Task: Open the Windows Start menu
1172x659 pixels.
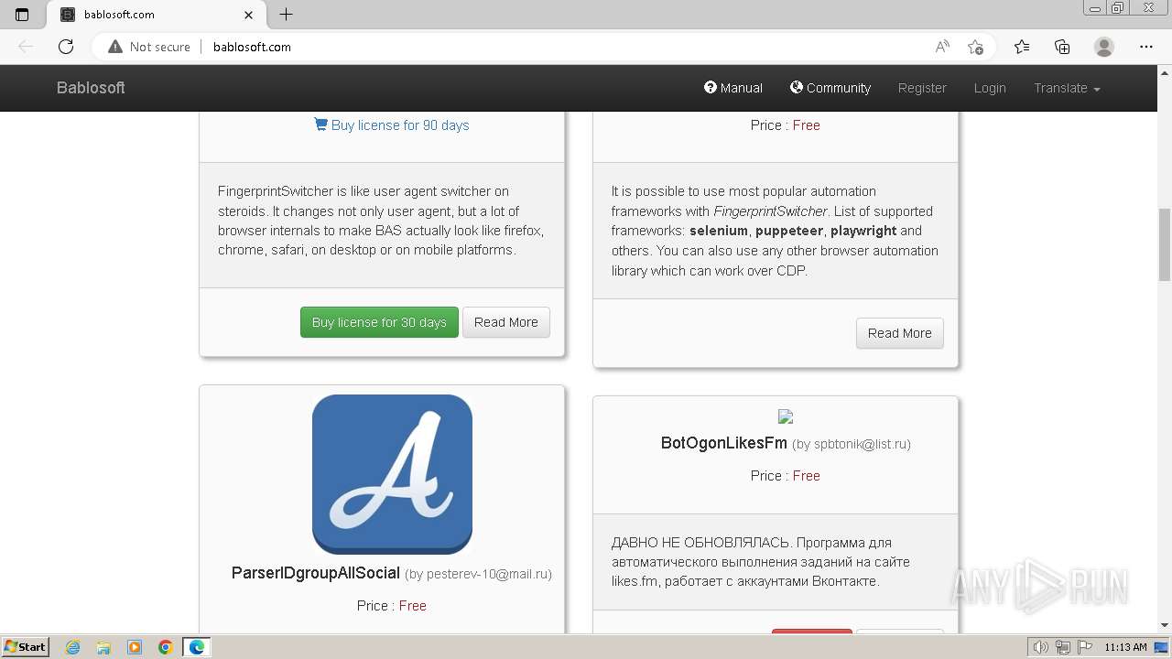Action: (26, 647)
